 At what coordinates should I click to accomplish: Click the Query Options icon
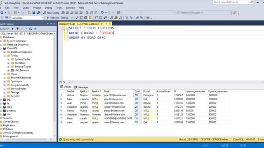tap(86, 18)
